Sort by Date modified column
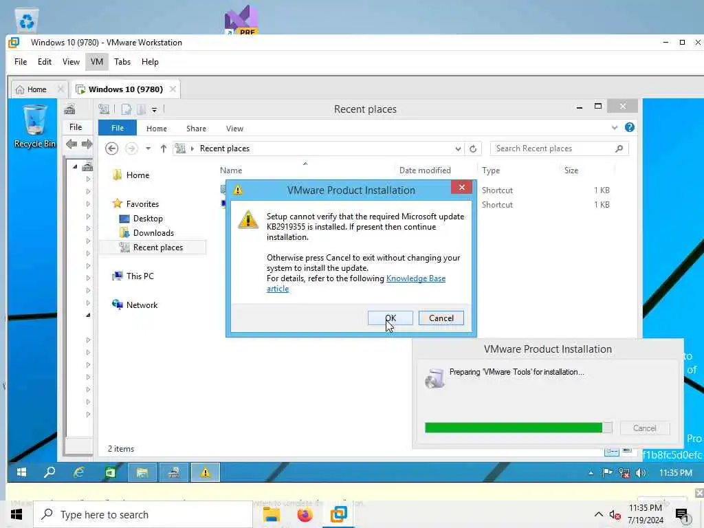704x528 pixels. tap(425, 170)
